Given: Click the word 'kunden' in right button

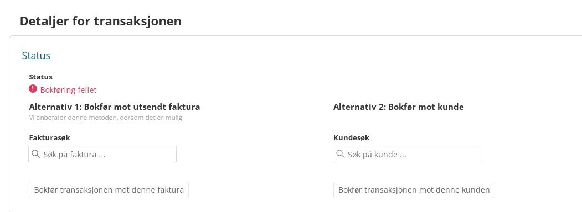Looking at the screenshot, I should point(475,190).
